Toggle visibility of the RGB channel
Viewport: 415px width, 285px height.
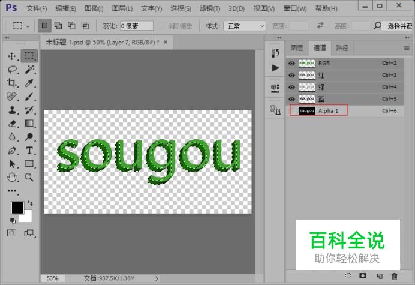[291, 64]
